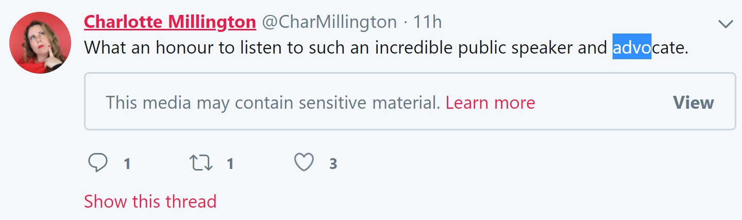742x220 pixels.
Task: Click the like count showing 3
Action: (x=333, y=164)
